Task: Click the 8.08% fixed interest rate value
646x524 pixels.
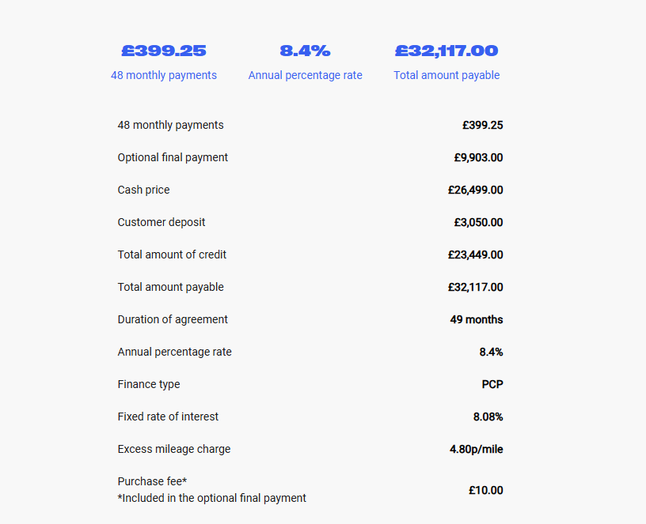Action: [488, 417]
